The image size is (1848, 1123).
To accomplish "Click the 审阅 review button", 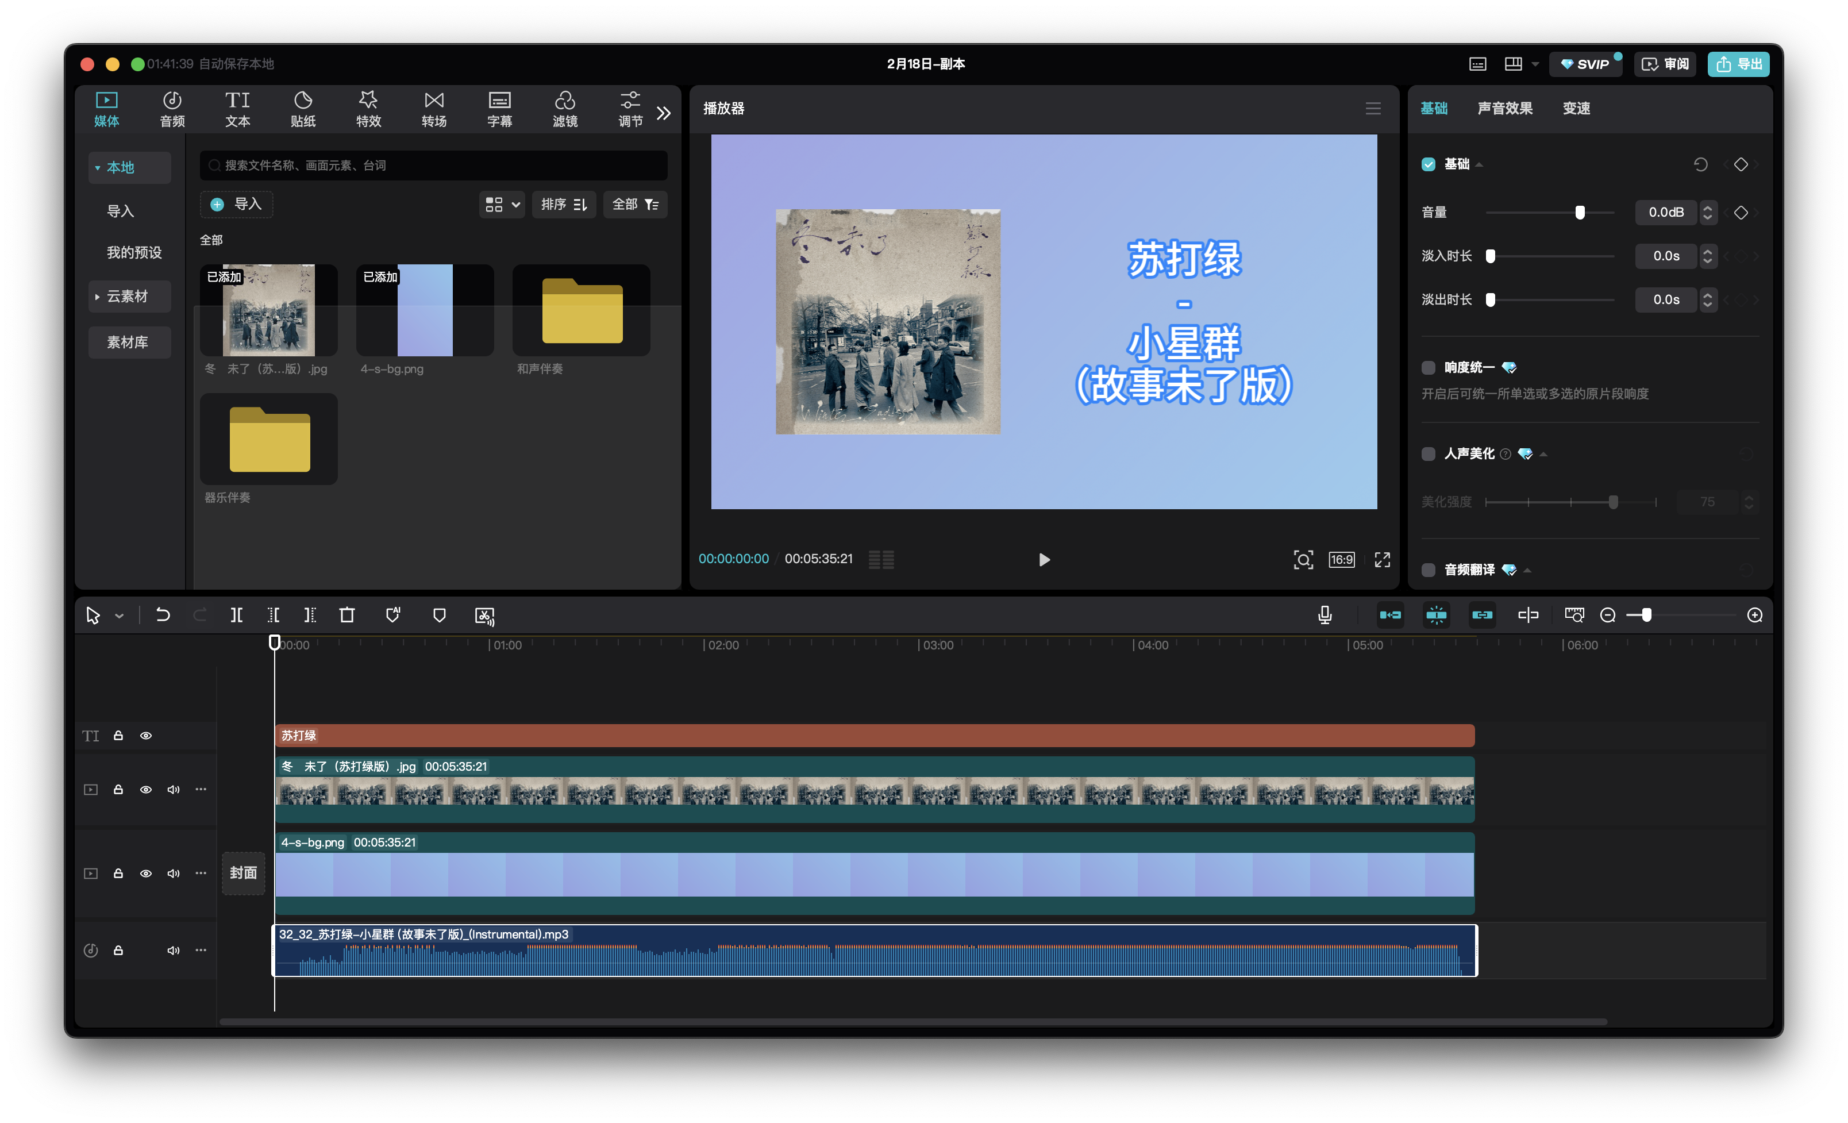I will tap(1665, 64).
